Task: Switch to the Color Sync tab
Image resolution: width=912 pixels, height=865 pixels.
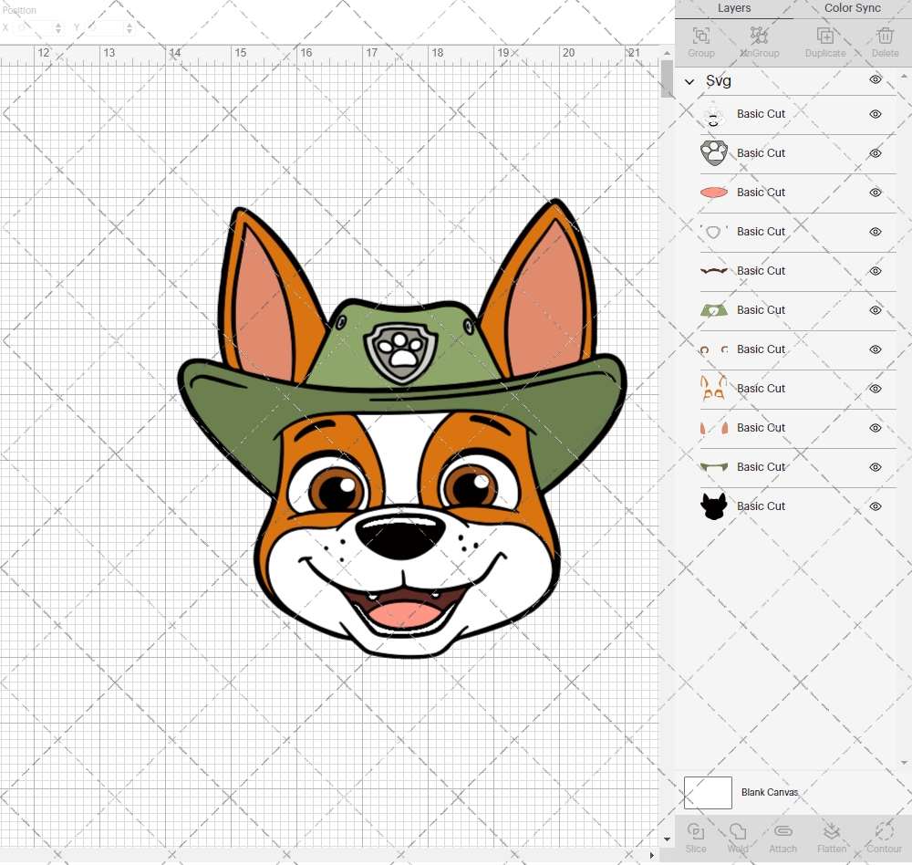Action: [852, 8]
